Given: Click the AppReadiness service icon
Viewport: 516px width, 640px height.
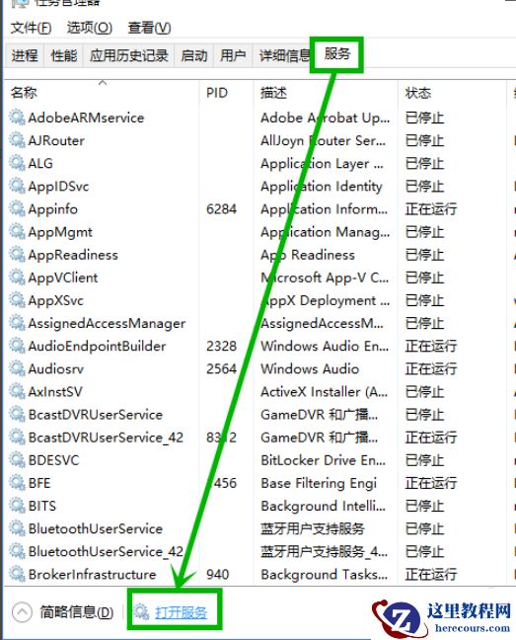Looking at the screenshot, I should pyautogui.click(x=17, y=255).
